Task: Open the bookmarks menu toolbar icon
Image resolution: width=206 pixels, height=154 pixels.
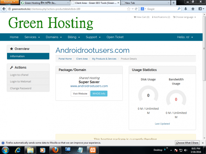Action: [x=201, y=9]
